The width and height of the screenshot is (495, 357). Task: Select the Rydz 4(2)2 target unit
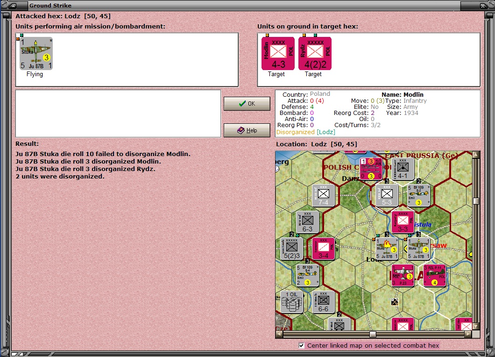pyautogui.click(x=315, y=53)
